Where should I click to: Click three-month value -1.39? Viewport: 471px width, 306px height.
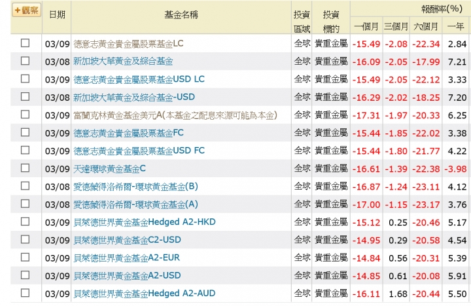pos(396,169)
